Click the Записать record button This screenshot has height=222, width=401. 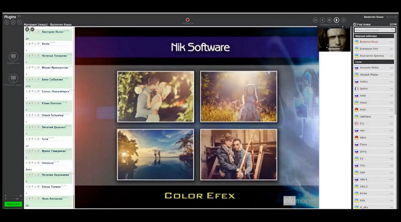187,20
